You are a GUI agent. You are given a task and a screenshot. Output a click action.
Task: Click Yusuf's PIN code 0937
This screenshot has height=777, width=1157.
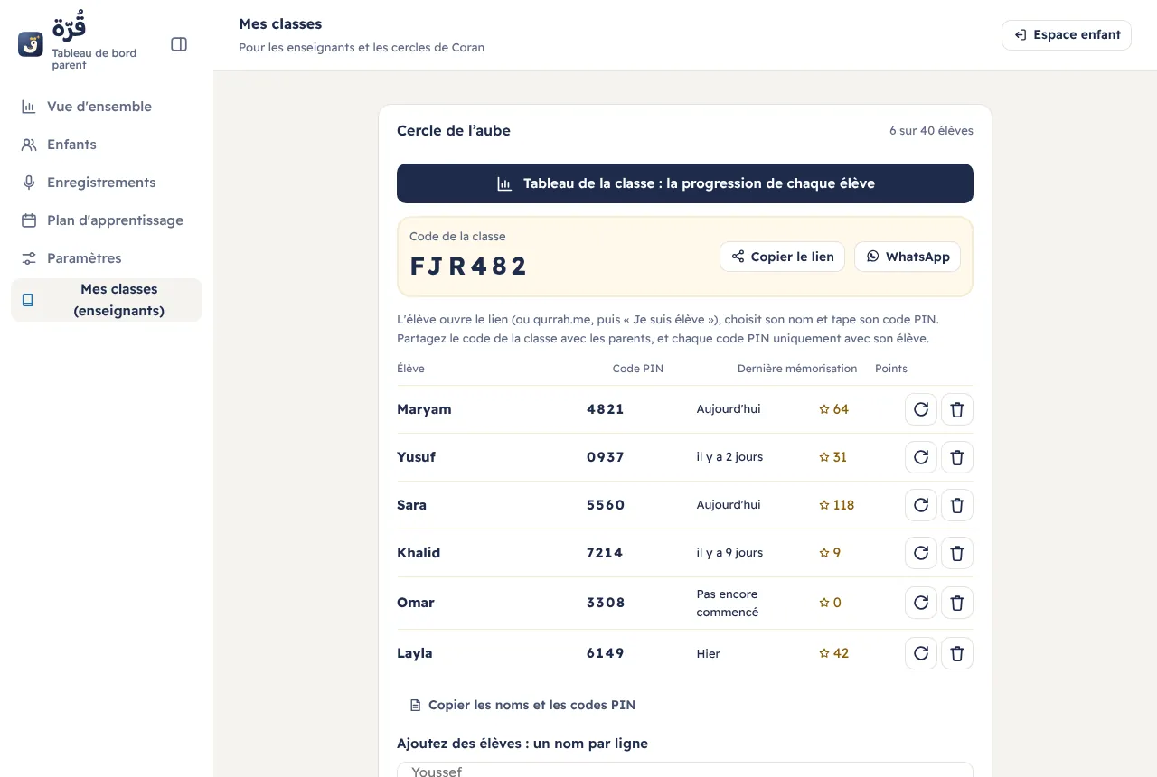tap(606, 457)
